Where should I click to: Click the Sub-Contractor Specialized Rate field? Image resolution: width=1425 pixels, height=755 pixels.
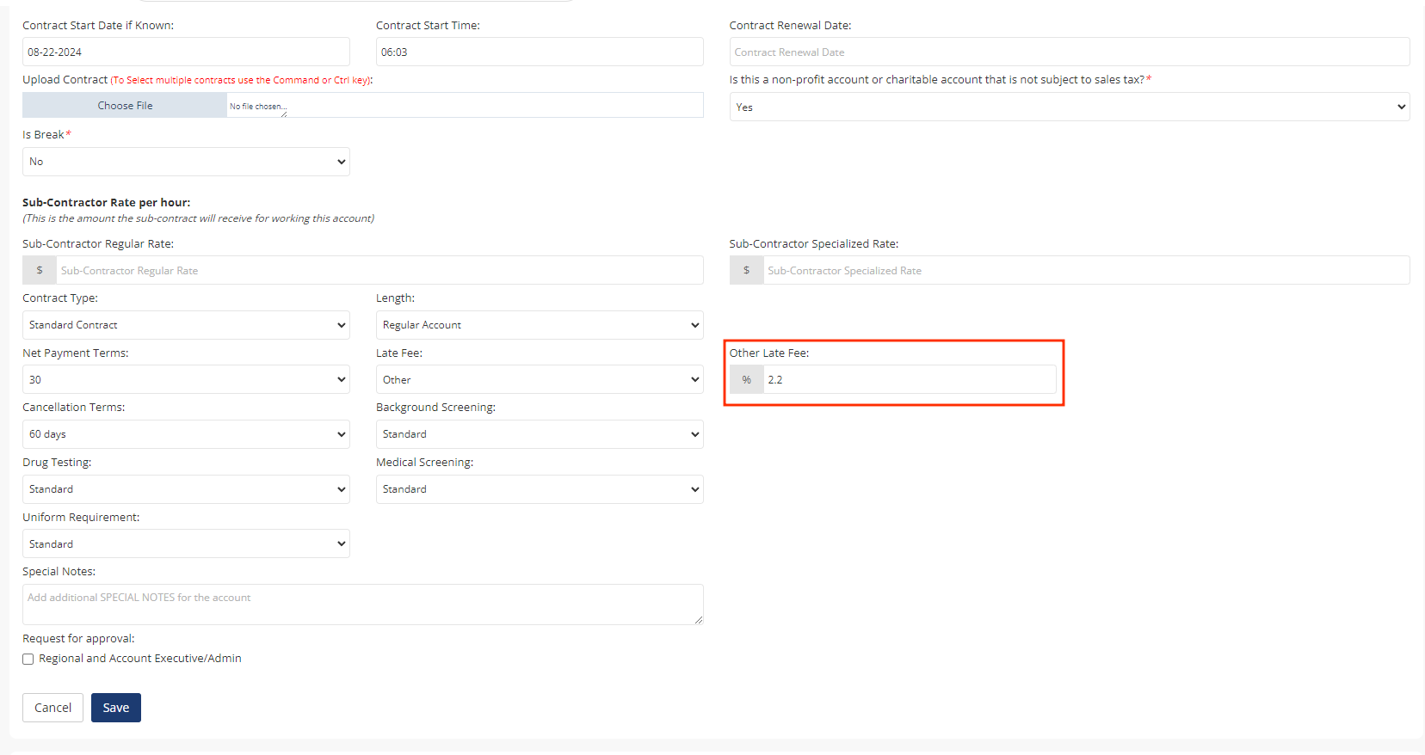click(x=1087, y=270)
